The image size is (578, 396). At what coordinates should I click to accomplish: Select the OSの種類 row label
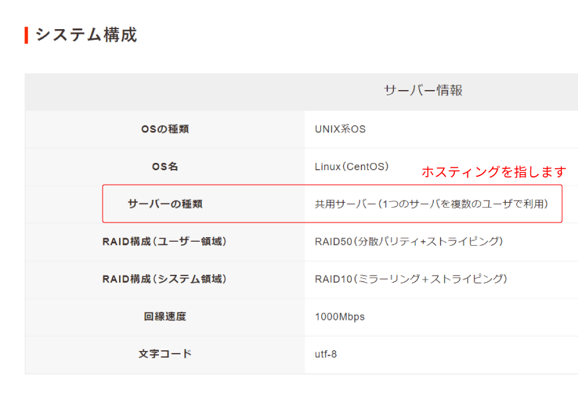coord(165,129)
